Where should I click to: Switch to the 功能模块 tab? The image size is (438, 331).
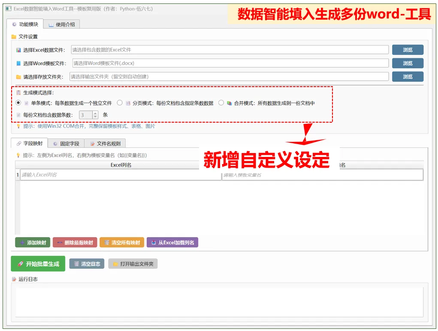click(25, 24)
